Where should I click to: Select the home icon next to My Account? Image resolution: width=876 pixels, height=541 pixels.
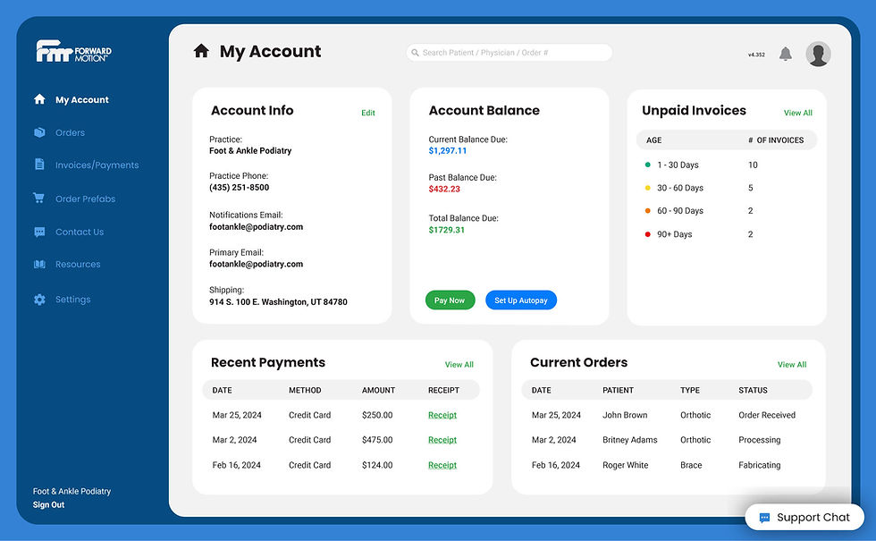point(201,51)
